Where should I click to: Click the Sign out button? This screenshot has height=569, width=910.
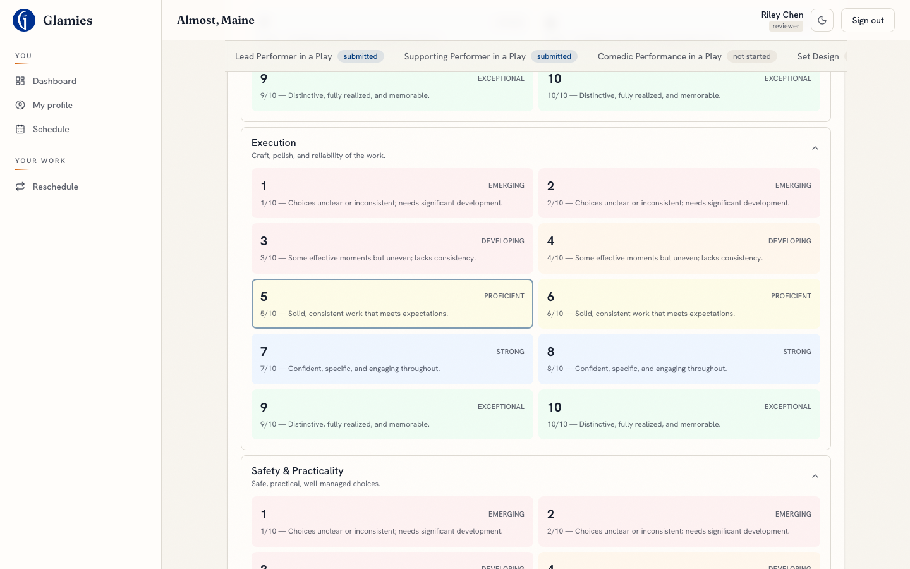tap(868, 20)
